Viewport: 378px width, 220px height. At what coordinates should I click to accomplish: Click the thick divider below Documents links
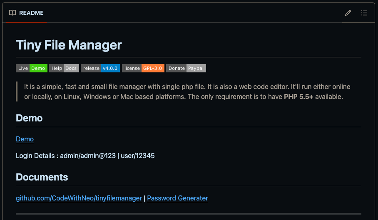pyautogui.click(x=188, y=213)
